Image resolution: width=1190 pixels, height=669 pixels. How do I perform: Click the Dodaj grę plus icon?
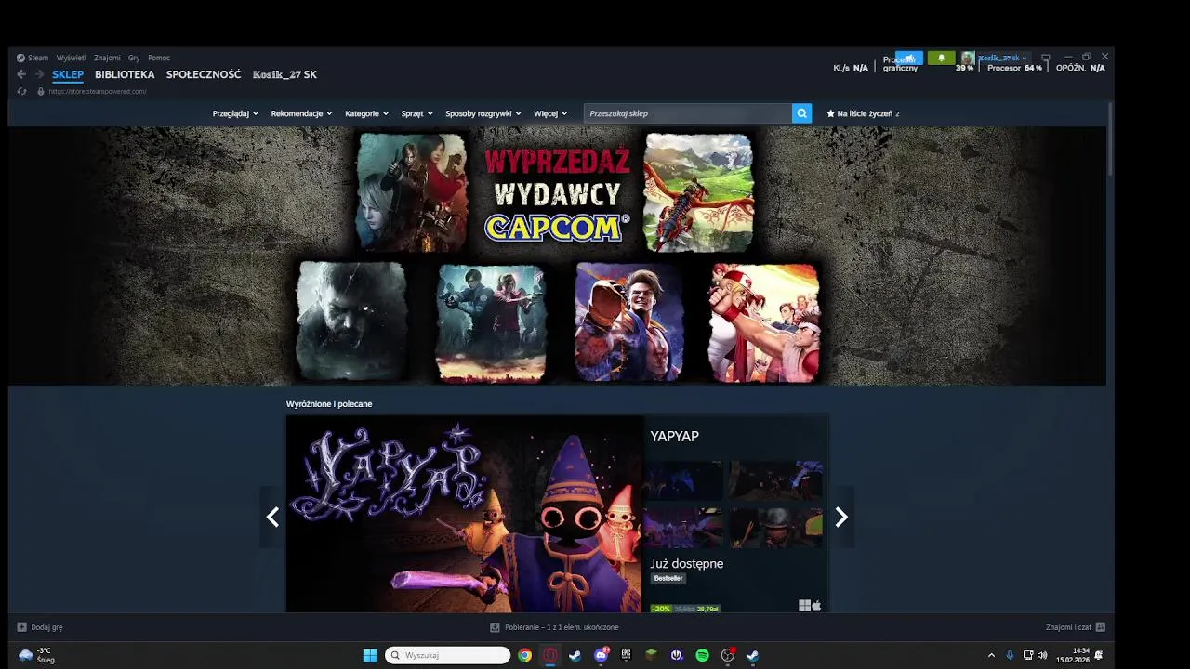21,627
